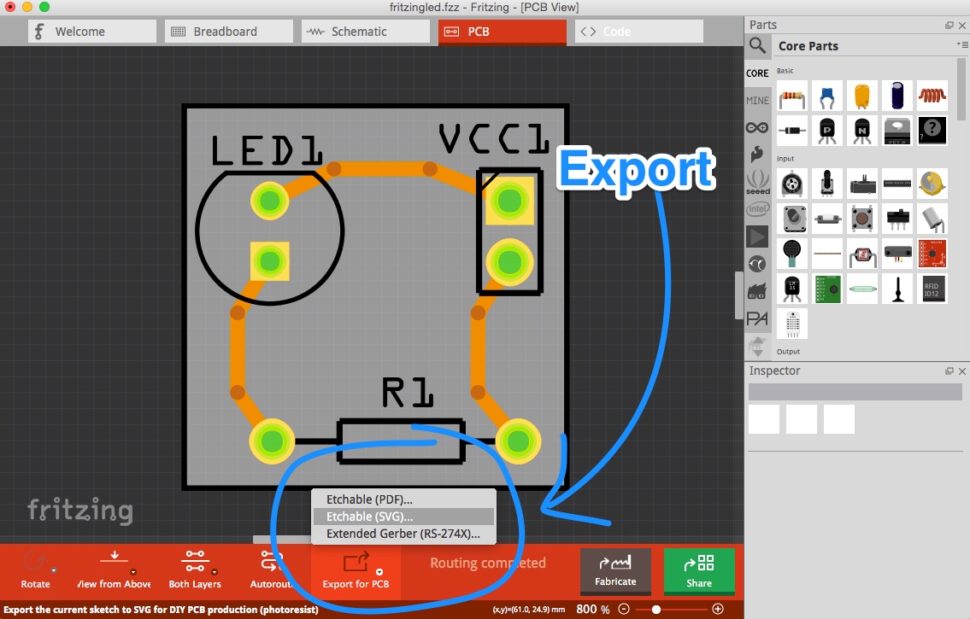Pick the green sensor breakout board

point(827,289)
